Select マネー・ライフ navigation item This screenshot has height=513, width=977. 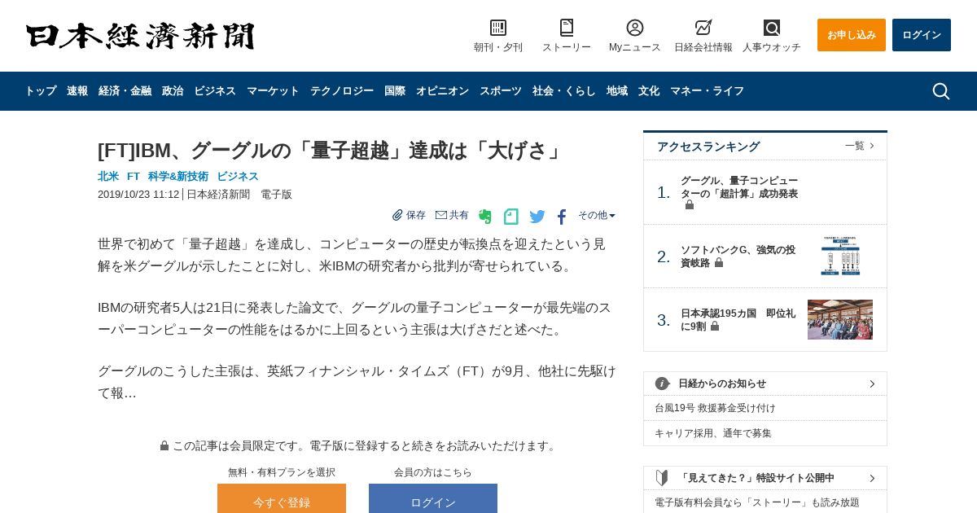tap(707, 91)
